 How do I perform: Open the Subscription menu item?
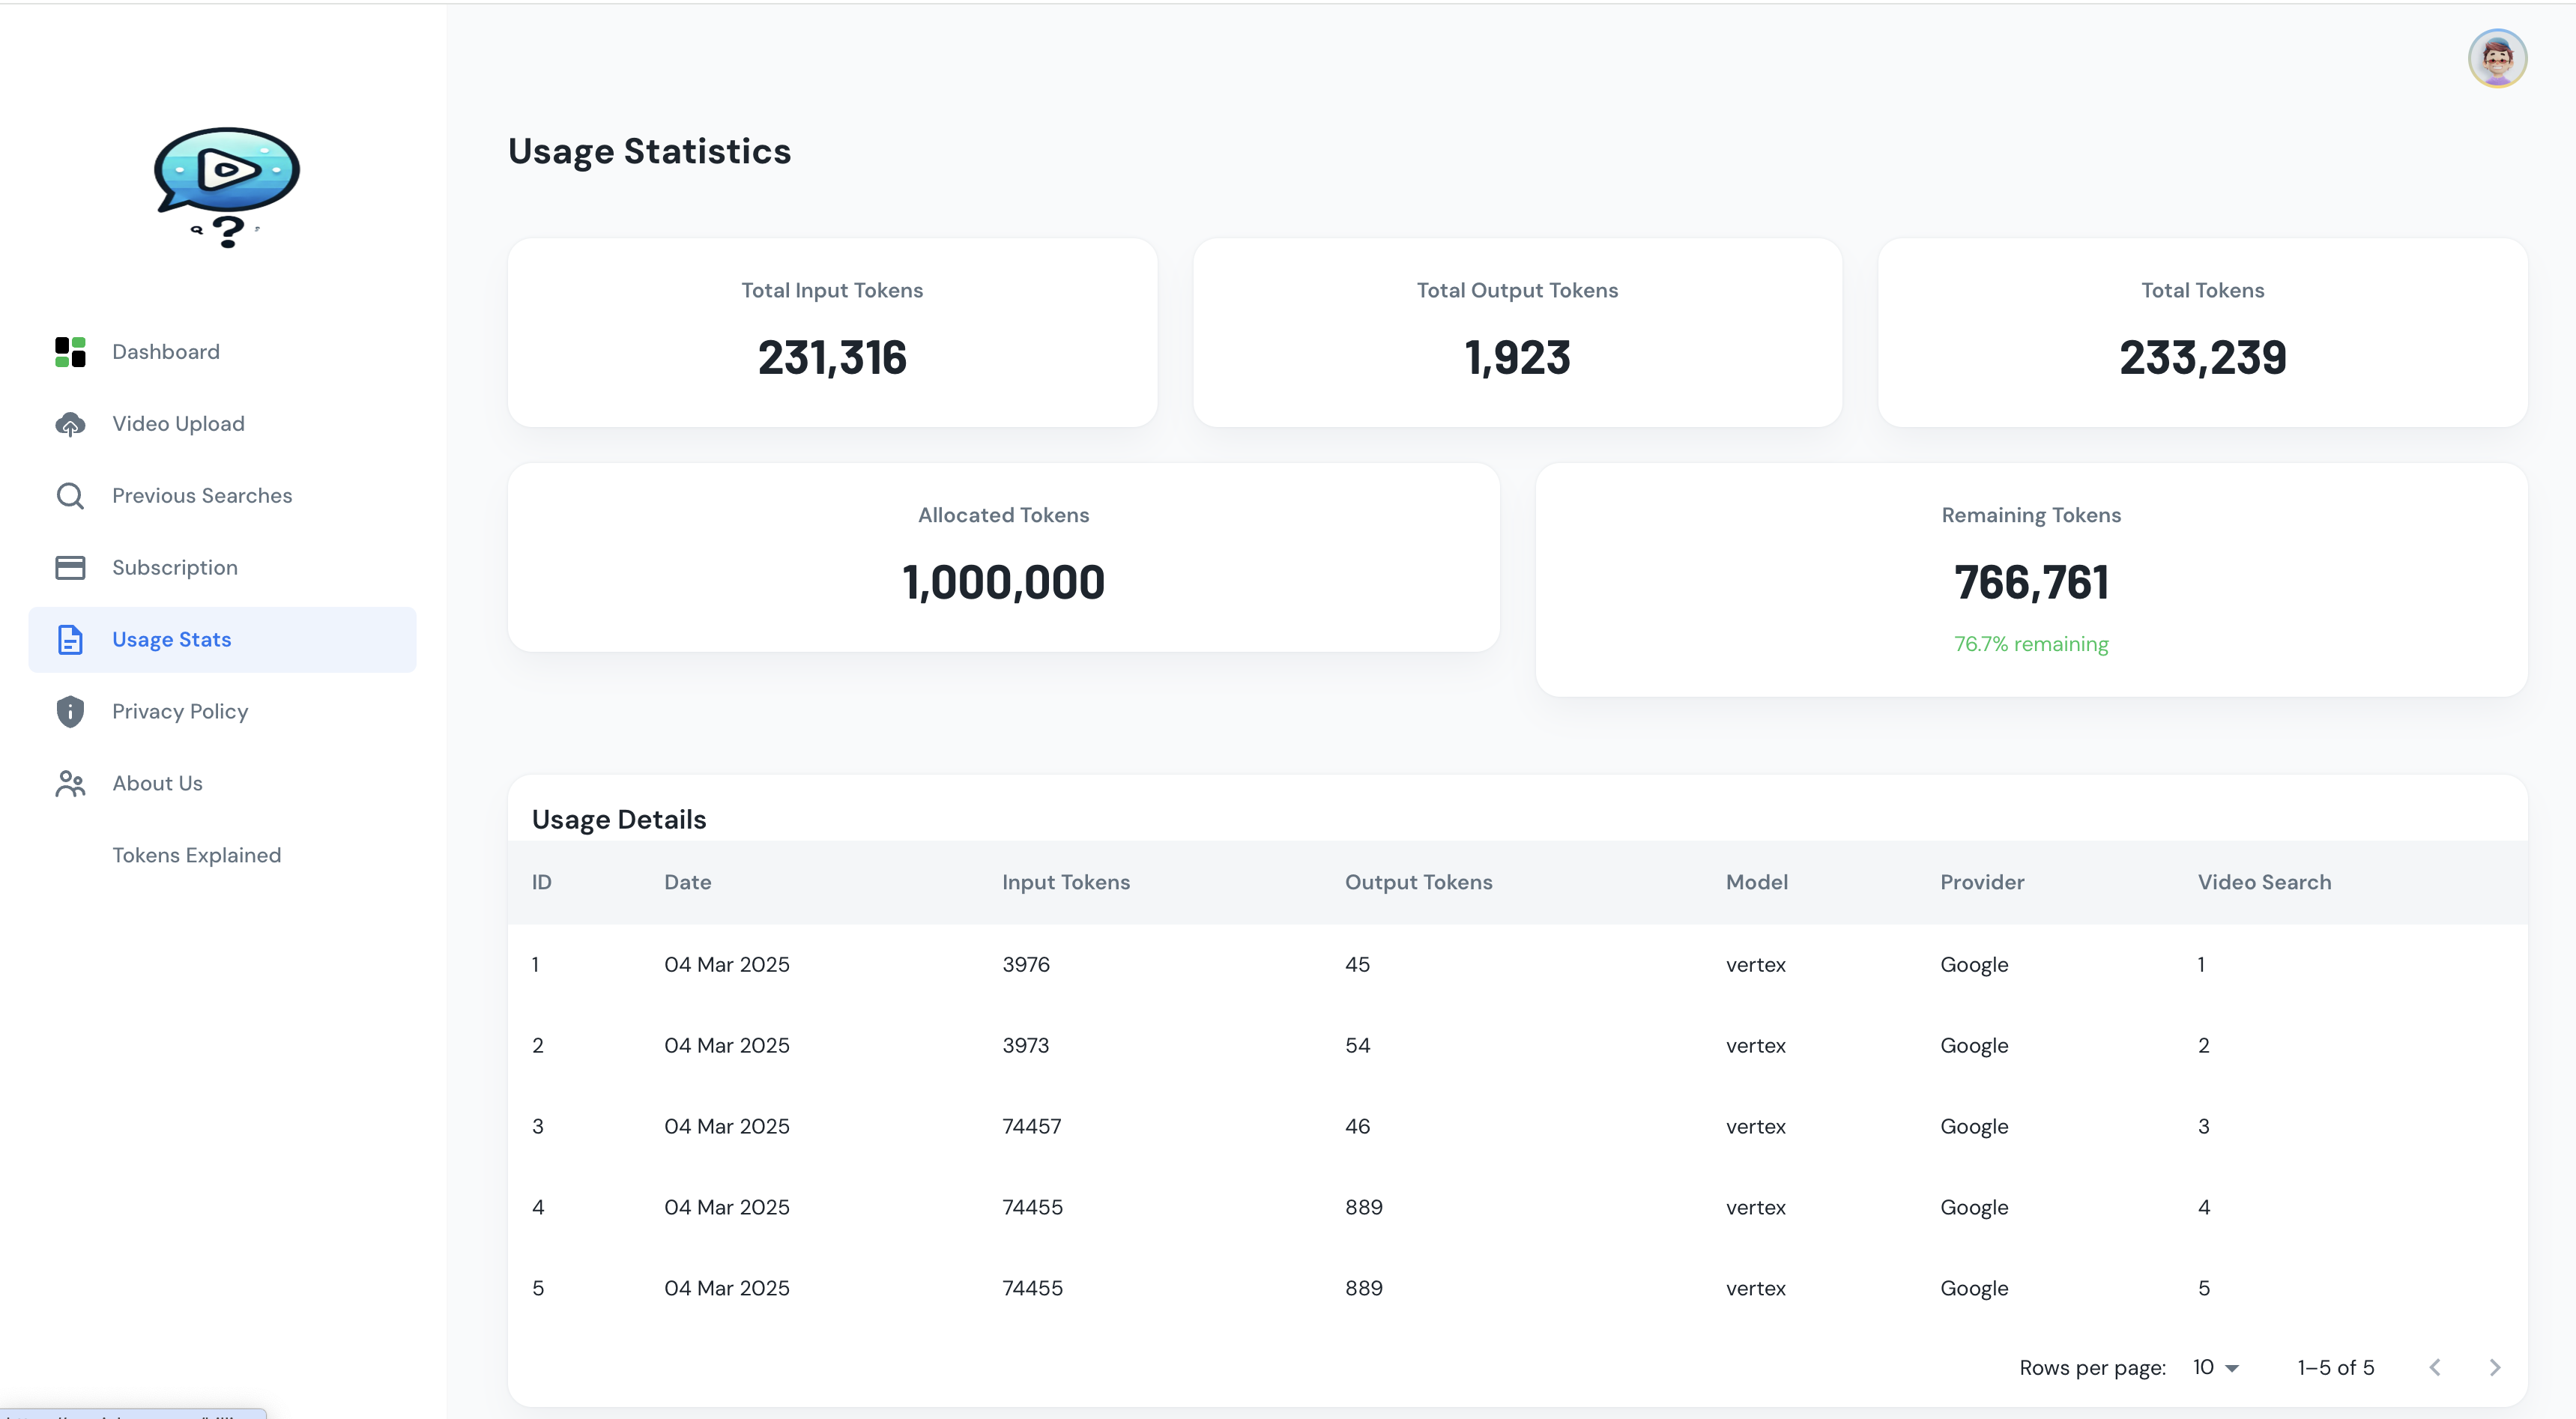pos(175,568)
